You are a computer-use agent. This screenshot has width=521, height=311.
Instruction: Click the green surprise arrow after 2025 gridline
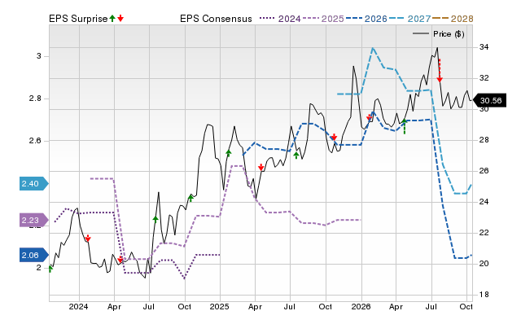click(x=228, y=153)
